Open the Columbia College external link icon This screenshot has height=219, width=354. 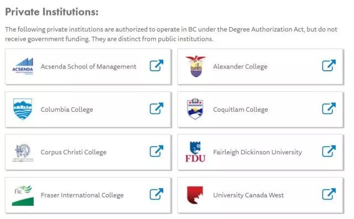[x=157, y=108]
